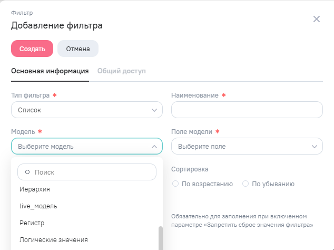Choose Иерархия from the model list
Screen dimensions: 334x250
pos(35,189)
